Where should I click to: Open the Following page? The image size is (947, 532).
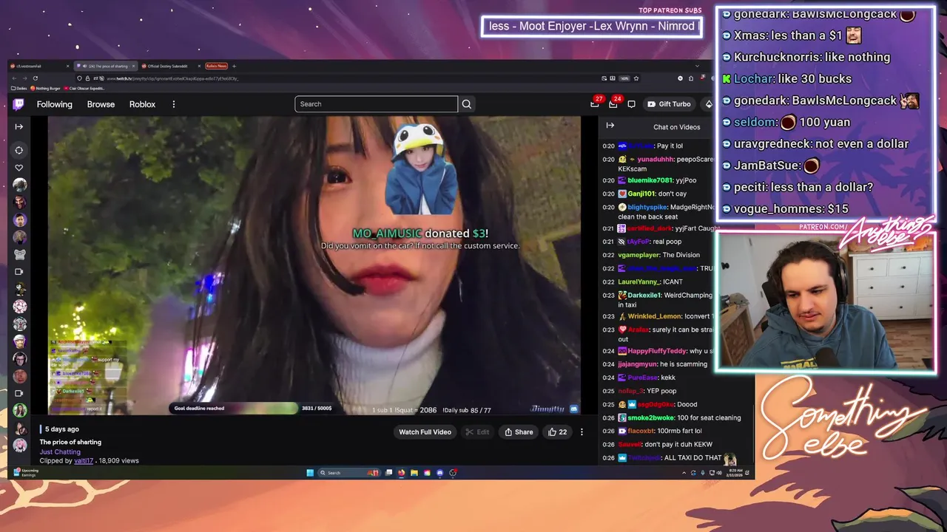tap(55, 104)
